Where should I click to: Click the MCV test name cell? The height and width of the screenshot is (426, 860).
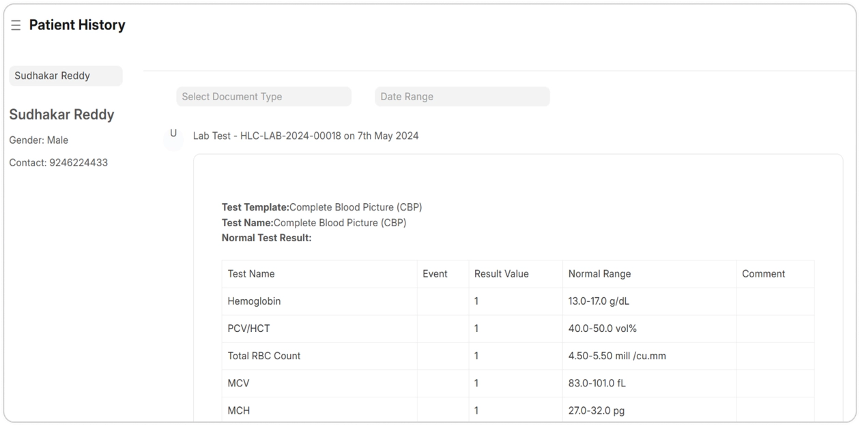(x=239, y=383)
